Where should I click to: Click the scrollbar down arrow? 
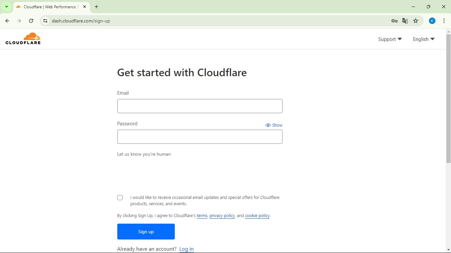coord(448,250)
